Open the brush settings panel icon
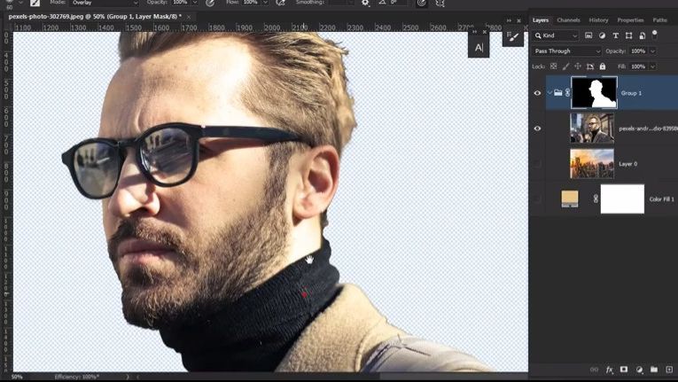 tap(513, 37)
